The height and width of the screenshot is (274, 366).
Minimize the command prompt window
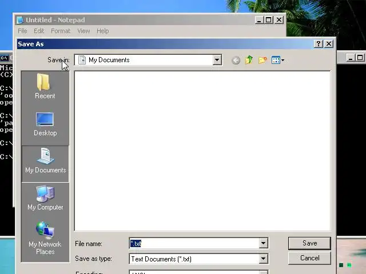pyautogui.click(x=350, y=58)
